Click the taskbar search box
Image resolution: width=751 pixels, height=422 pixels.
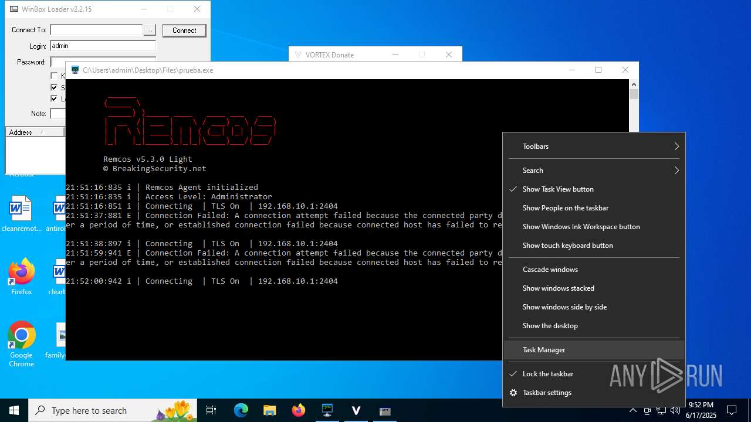(x=114, y=410)
